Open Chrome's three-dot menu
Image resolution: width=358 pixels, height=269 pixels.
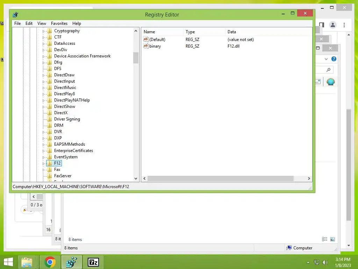pos(344,25)
